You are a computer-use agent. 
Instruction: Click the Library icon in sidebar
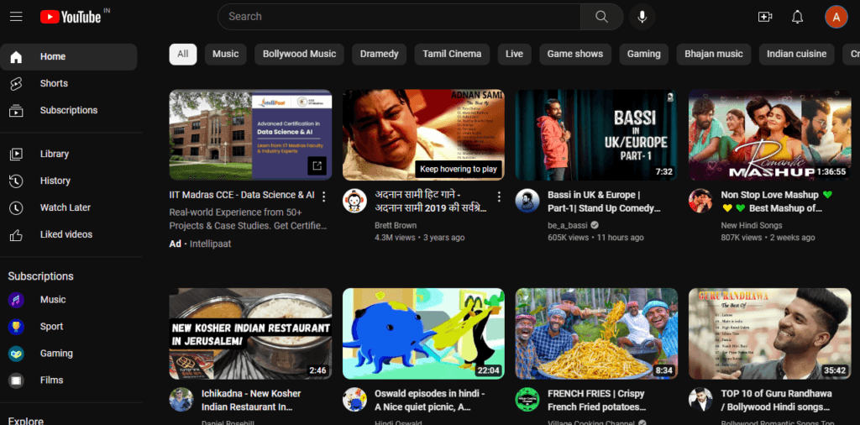(17, 154)
